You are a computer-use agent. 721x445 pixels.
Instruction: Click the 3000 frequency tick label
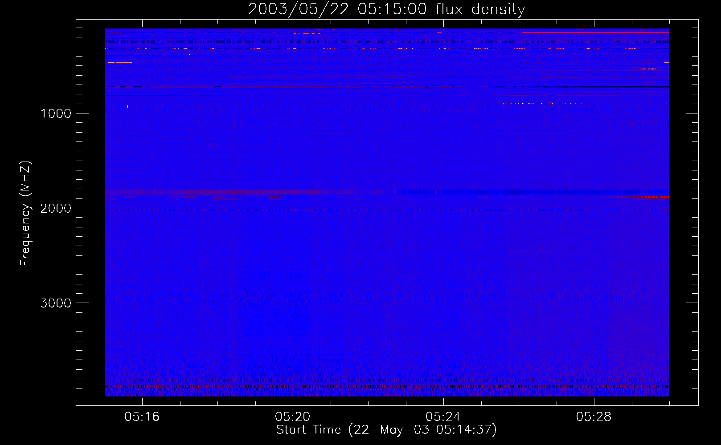pyautogui.click(x=56, y=303)
